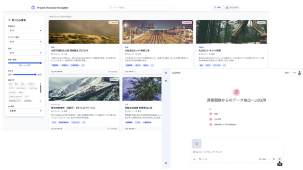Click the Project Showcase Navigator logo icon

pos(33,8)
